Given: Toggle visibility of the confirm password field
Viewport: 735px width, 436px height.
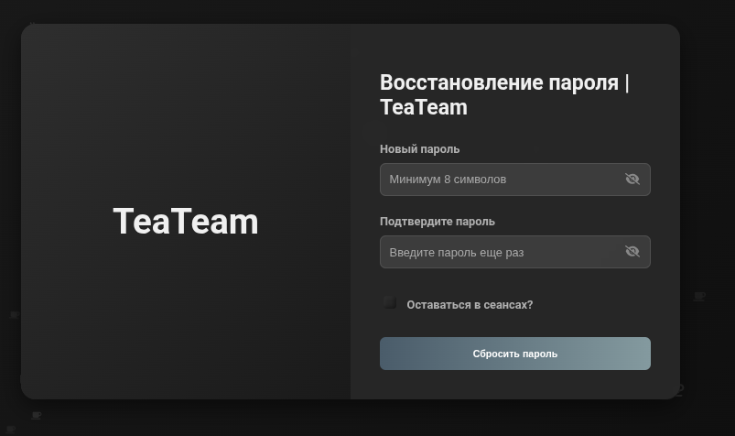Looking at the screenshot, I should (x=632, y=252).
